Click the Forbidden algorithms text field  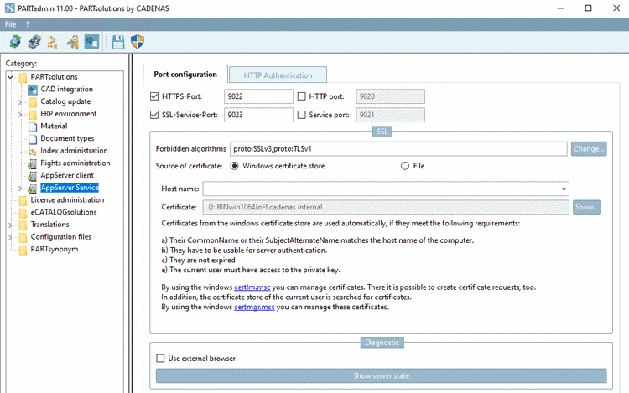click(398, 148)
